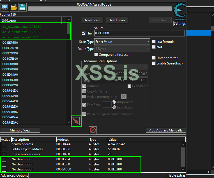Click the Value hex input field

click(x=139, y=33)
